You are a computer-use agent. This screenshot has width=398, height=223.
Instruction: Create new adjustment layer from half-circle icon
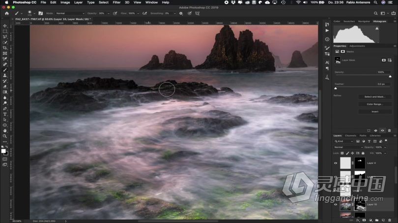coord(370,220)
